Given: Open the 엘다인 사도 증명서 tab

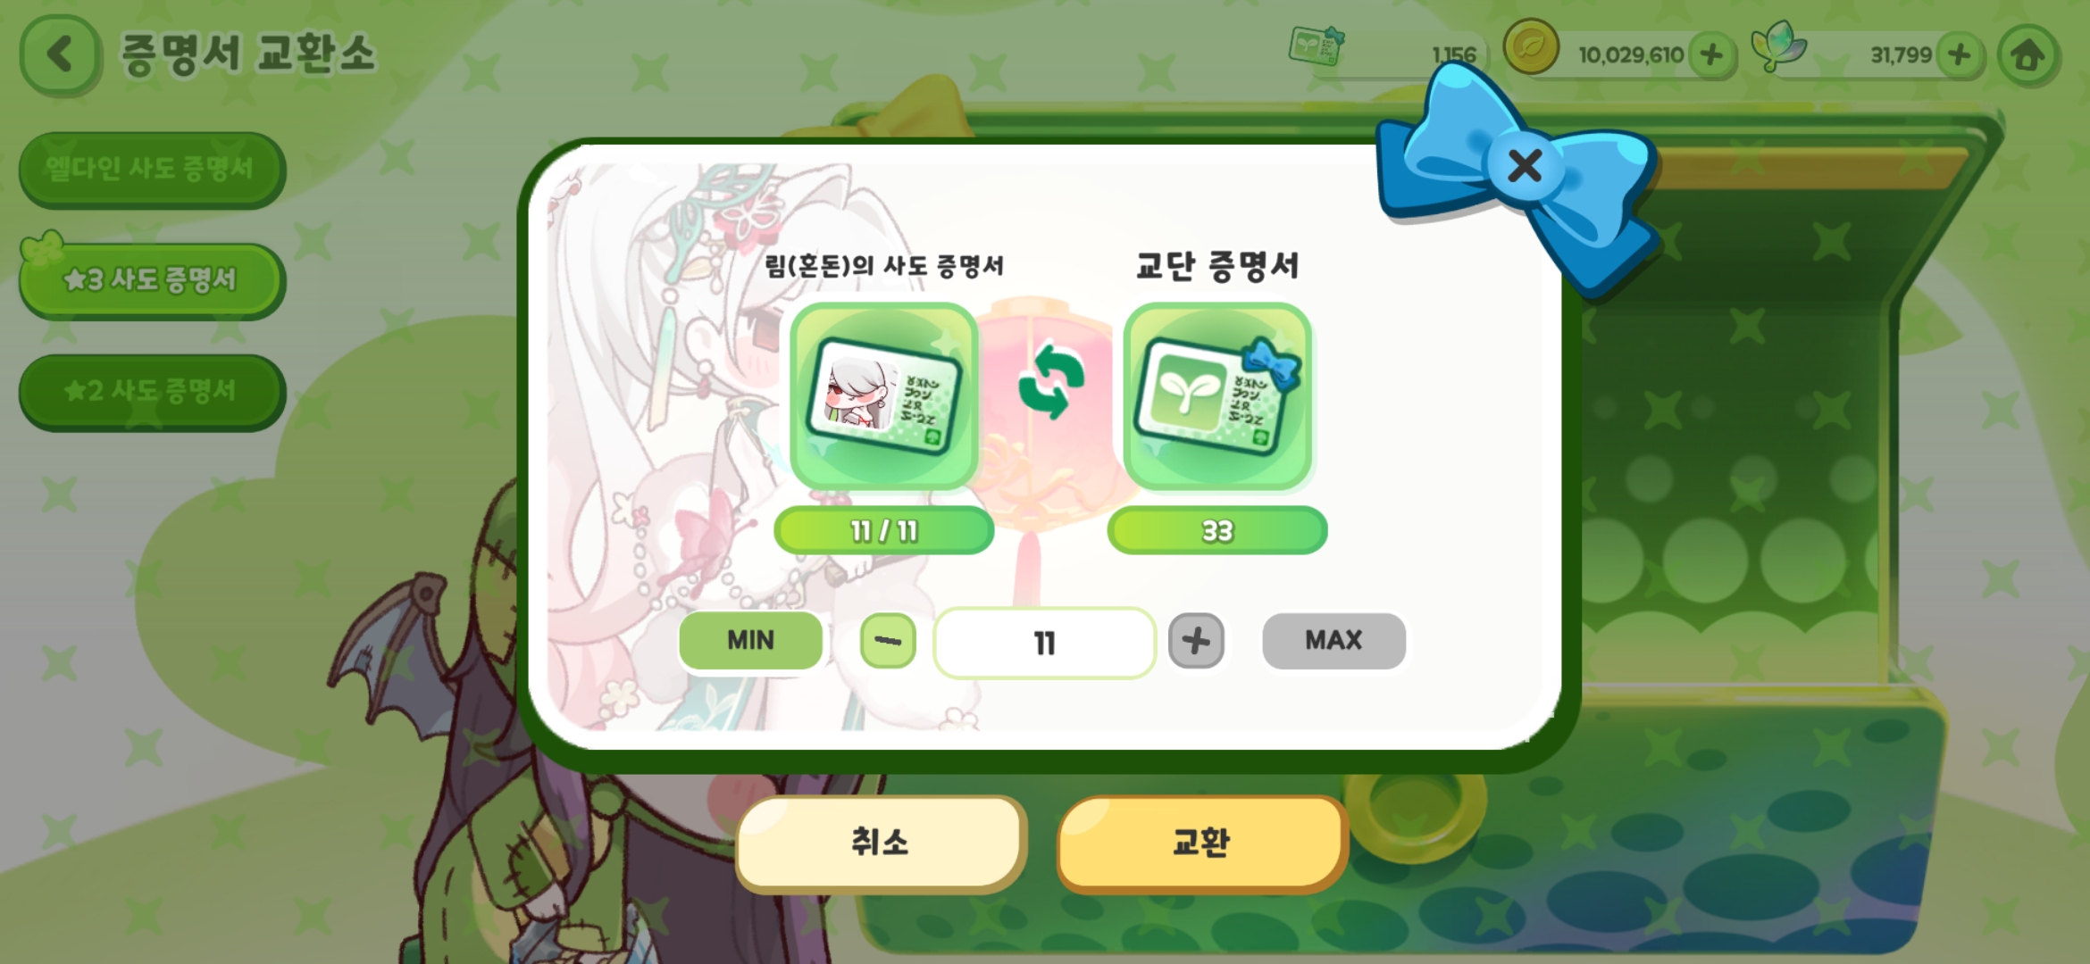Looking at the screenshot, I should tap(151, 169).
